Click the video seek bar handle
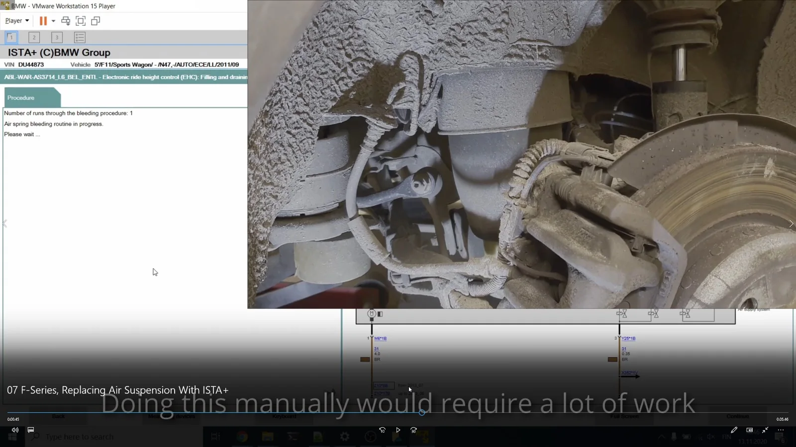Image resolution: width=796 pixels, height=447 pixels. click(x=422, y=412)
